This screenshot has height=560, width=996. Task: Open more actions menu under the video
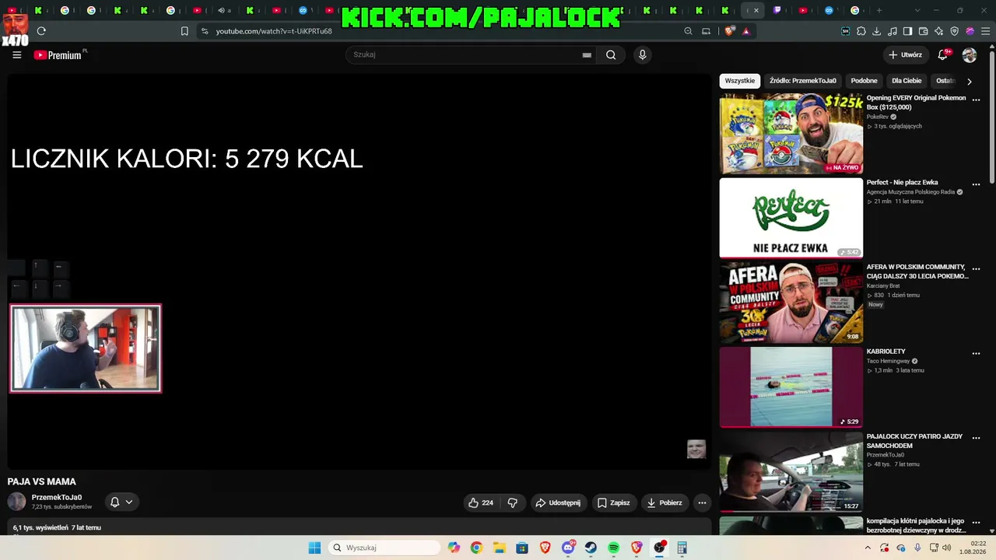[x=702, y=502]
